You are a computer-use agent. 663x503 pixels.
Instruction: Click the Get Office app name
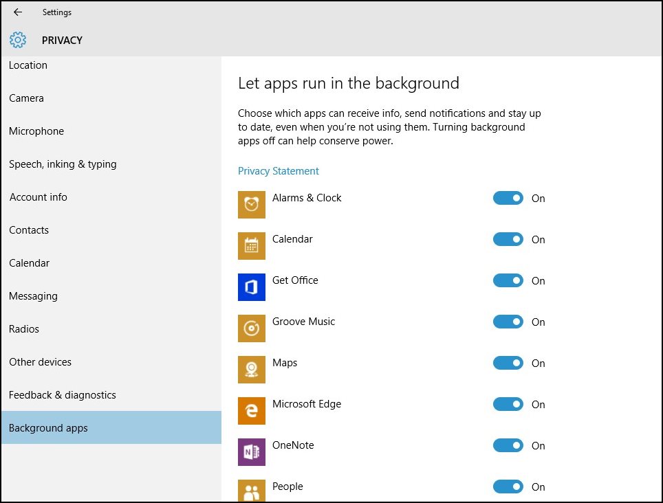[x=295, y=280]
